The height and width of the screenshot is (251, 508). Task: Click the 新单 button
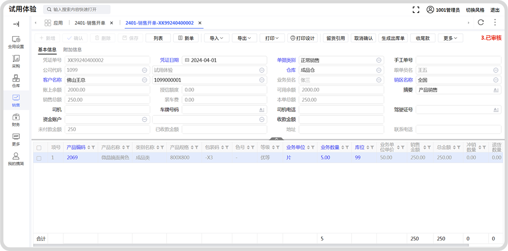point(186,38)
